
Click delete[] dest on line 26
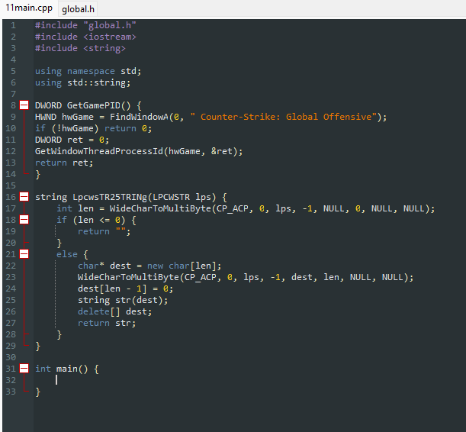tap(114, 311)
